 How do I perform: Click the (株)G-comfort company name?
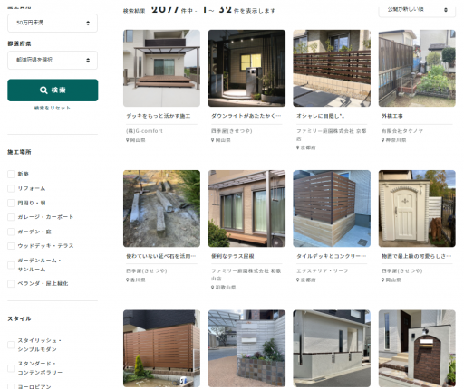(144, 131)
